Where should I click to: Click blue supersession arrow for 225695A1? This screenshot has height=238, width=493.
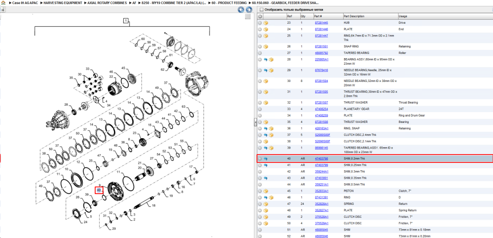click(x=266, y=59)
